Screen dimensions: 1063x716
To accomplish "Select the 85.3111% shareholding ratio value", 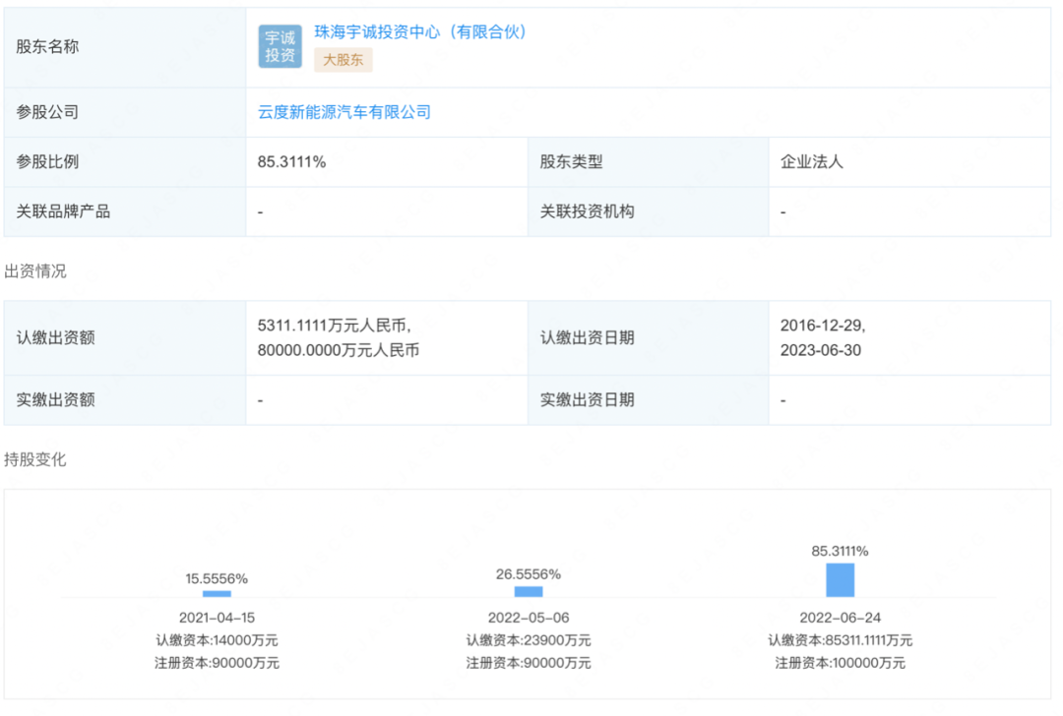I will tap(291, 162).
